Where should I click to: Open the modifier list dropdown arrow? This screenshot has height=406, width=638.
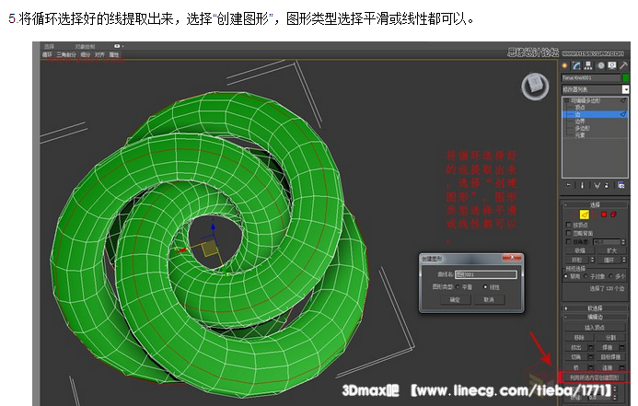(626, 89)
